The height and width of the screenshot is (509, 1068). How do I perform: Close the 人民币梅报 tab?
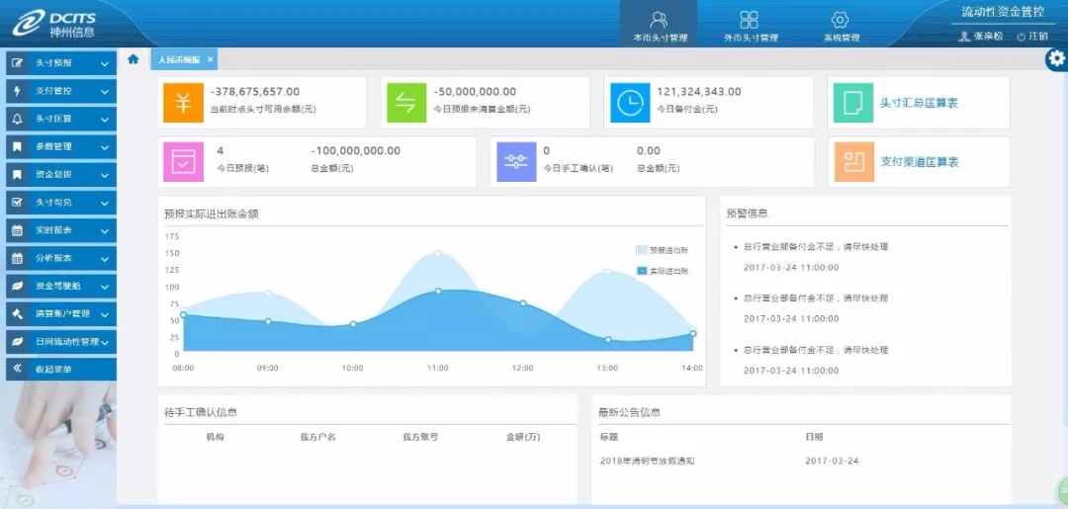(209, 60)
